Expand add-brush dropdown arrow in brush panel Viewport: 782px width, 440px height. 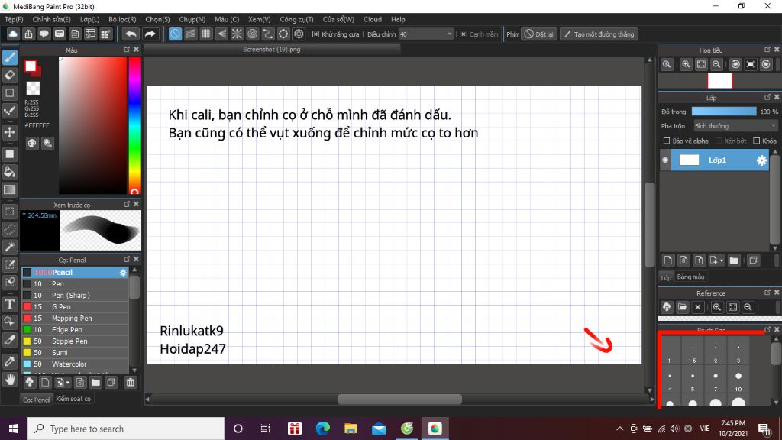coord(67,383)
